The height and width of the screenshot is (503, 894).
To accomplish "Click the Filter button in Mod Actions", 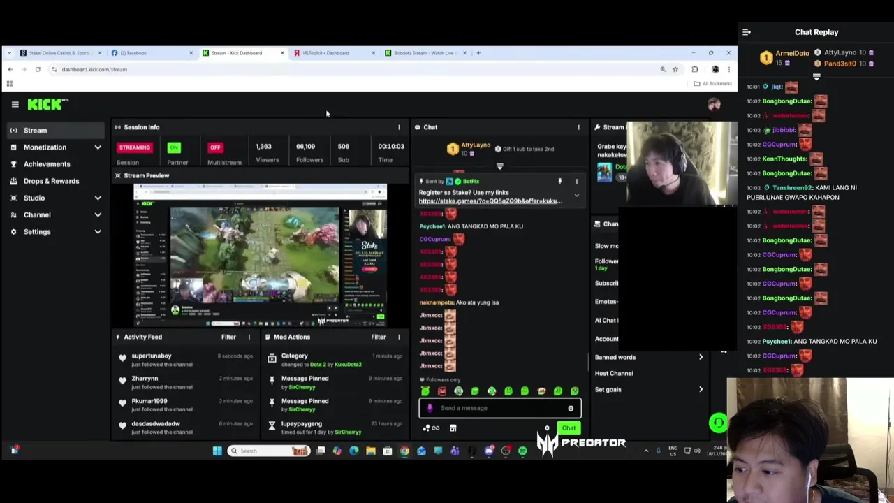I will (378, 337).
